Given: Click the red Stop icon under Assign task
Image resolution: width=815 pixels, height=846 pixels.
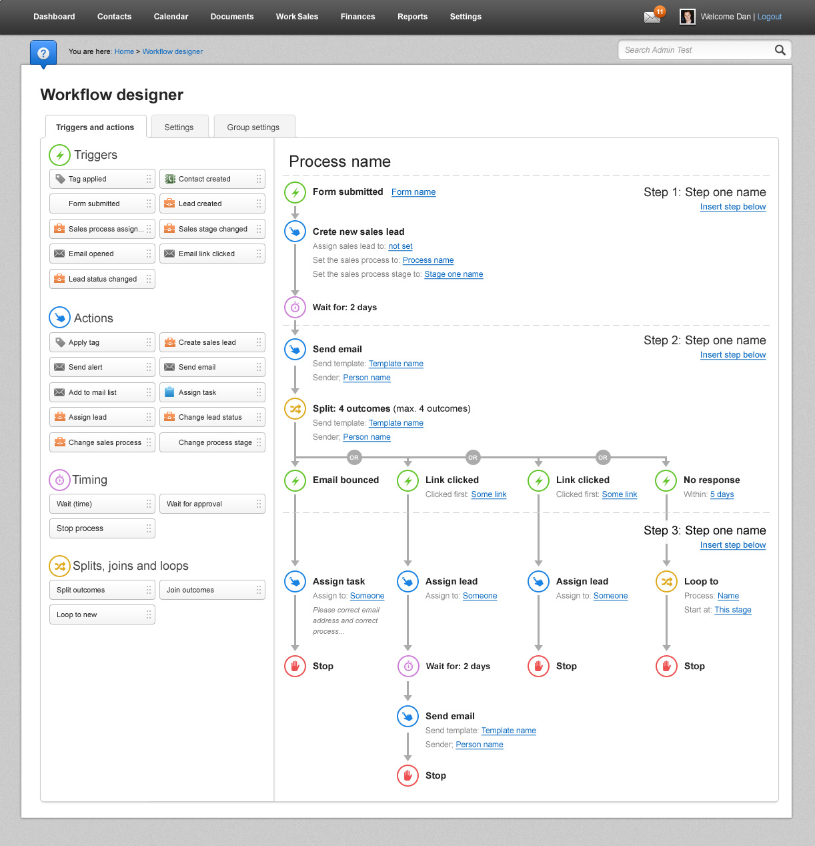Looking at the screenshot, I should 295,666.
